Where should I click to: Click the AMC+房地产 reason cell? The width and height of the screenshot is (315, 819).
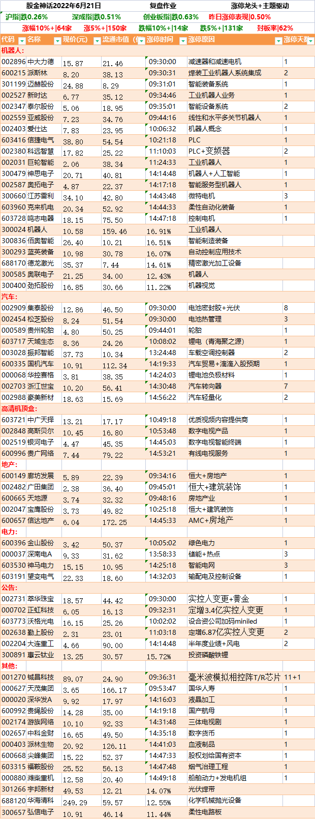235,520
